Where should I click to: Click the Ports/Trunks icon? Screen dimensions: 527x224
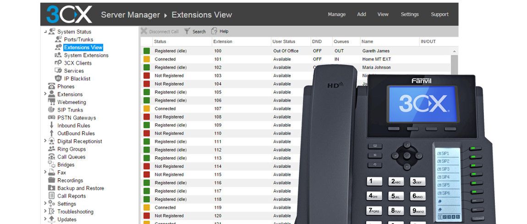[x=58, y=39]
